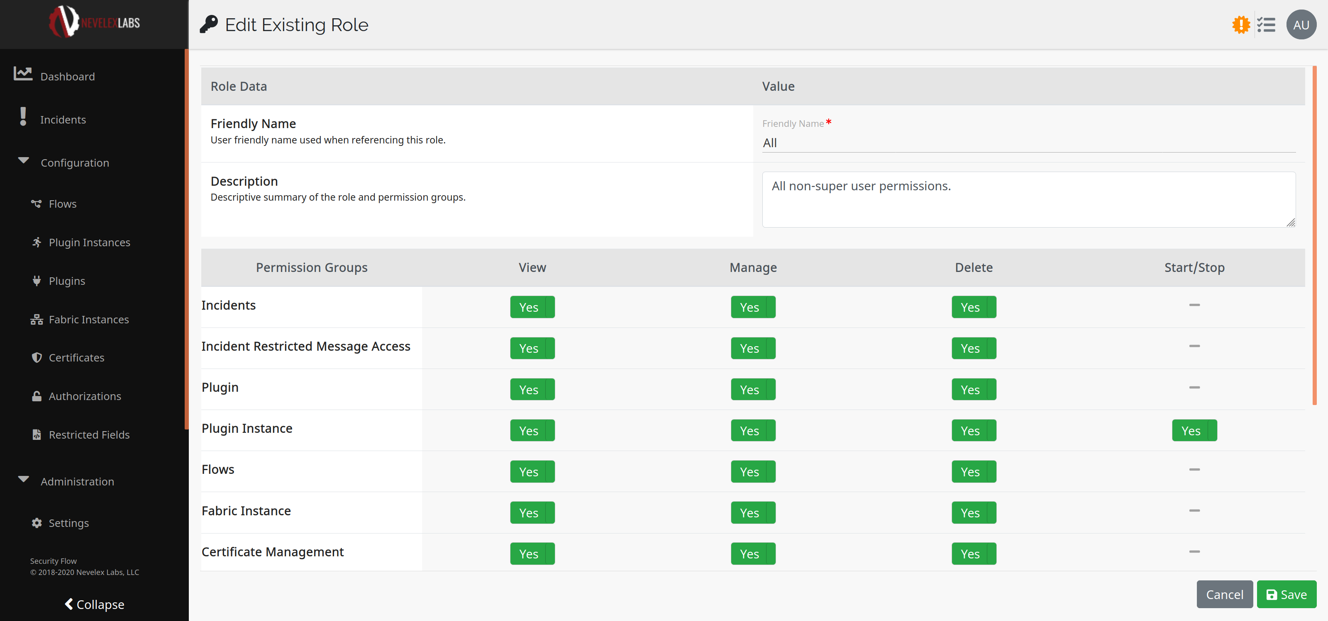Screen dimensions: 1328x621
Task: Click the Certificates shield icon
Action: pyautogui.click(x=36, y=357)
